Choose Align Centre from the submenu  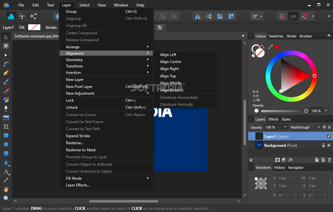pyautogui.click(x=171, y=61)
